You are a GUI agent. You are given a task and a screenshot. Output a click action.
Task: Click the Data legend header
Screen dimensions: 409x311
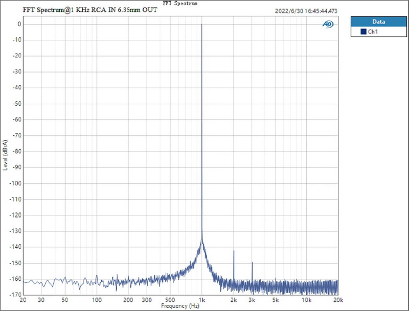coord(378,22)
